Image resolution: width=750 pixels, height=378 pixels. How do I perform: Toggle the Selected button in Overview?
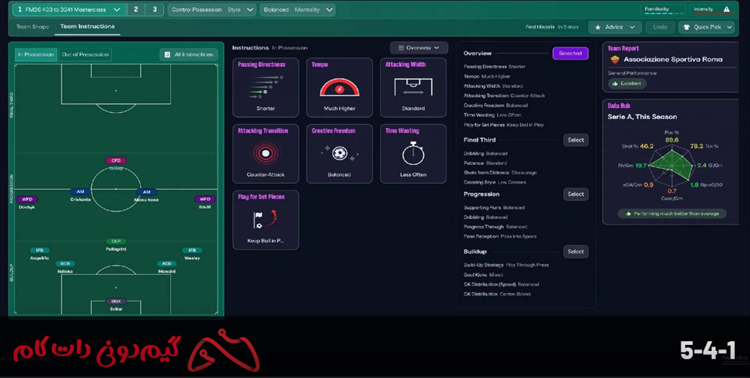coord(570,53)
